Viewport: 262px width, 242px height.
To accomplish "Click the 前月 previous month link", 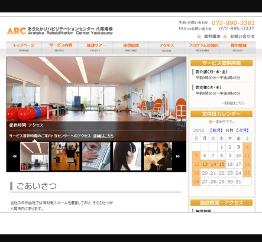I will coord(216,130).
